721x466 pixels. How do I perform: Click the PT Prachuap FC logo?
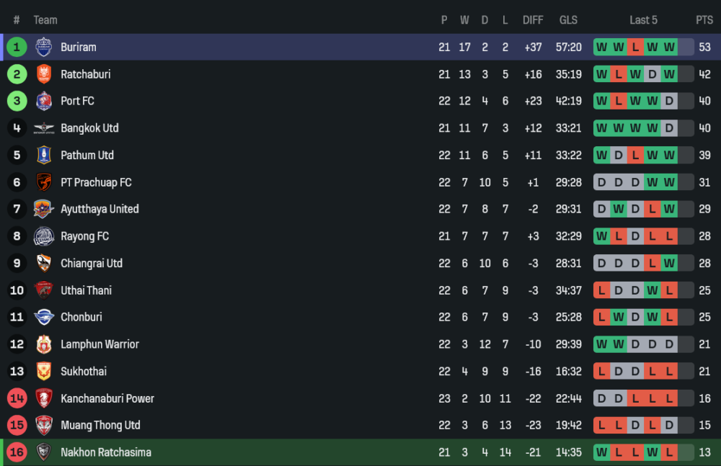[44, 182]
